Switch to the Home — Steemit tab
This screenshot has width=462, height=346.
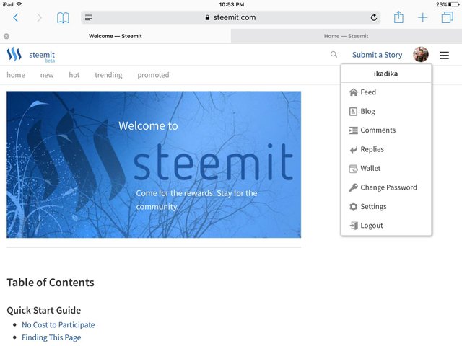pyautogui.click(x=346, y=36)
